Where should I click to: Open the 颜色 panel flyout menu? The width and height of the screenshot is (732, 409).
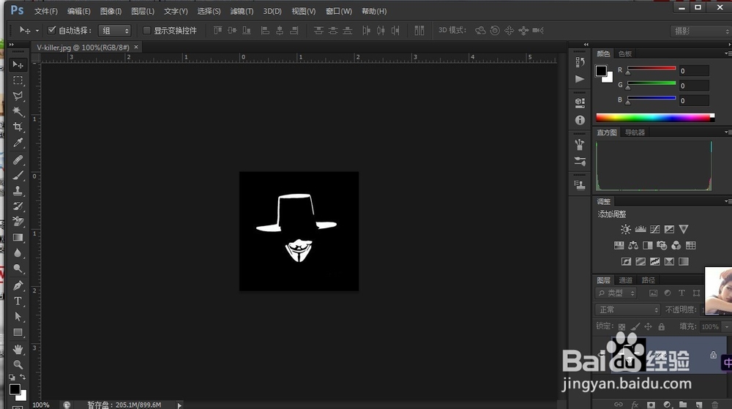728,53
